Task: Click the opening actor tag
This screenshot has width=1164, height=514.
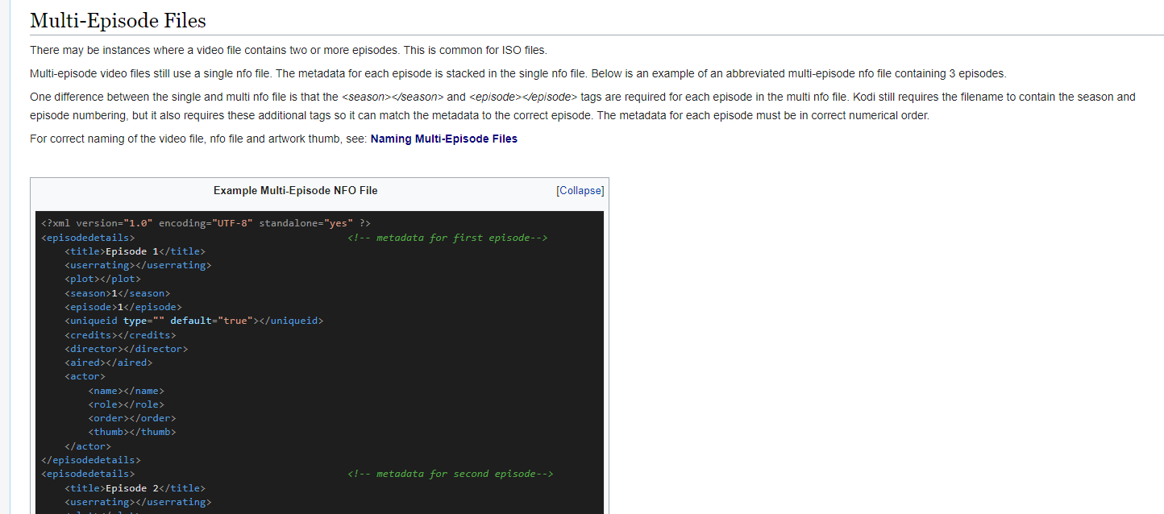Action: [85, 376]
